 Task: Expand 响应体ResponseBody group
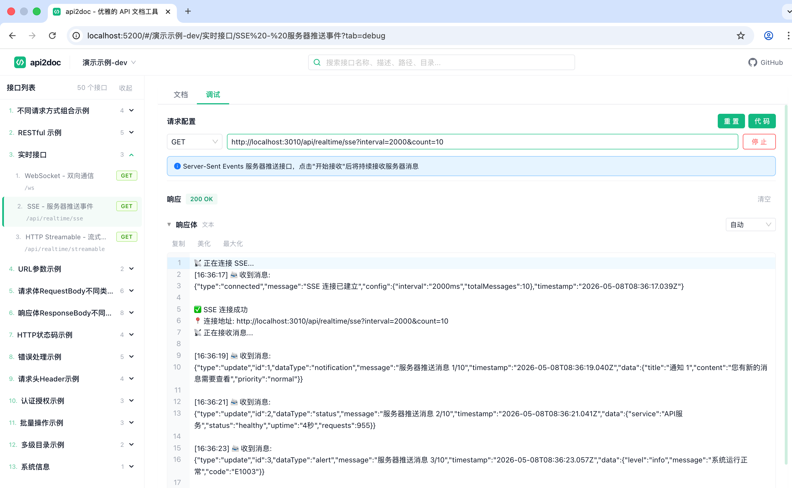click(x=131, y=312)
